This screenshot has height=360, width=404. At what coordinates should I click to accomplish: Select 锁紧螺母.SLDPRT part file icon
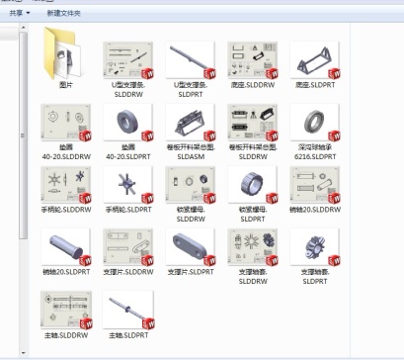click(253, 185)
